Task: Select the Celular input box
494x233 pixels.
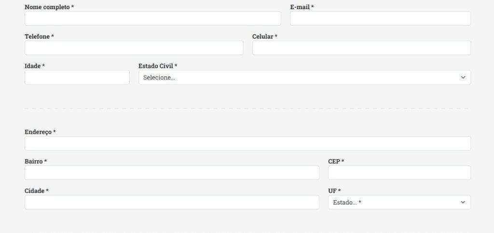Action: pos(361,48)
